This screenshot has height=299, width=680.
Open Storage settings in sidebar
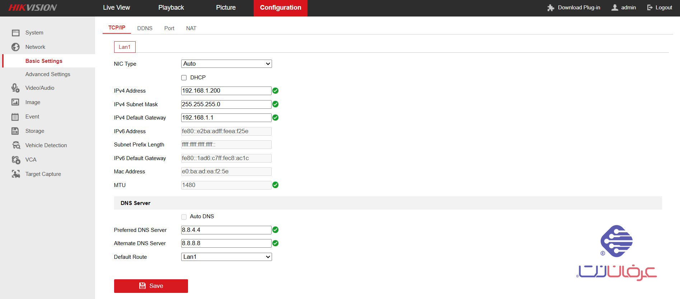[x=35, y=131]
